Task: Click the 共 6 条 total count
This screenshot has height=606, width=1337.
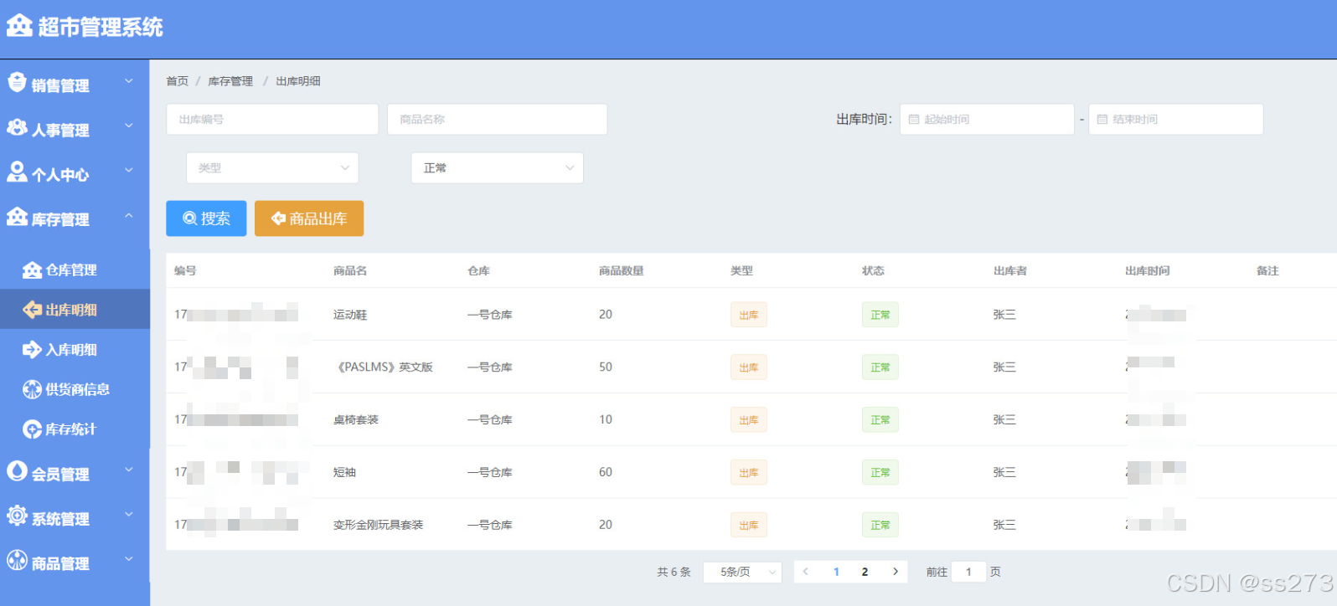Action: (674, 572)
